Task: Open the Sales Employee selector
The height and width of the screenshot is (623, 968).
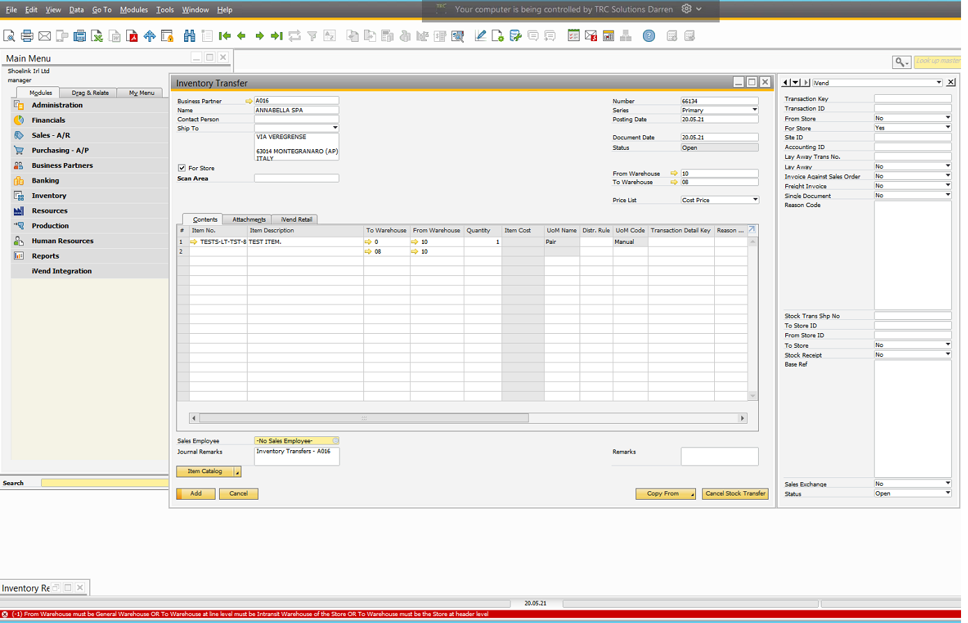Action: pyautogui.click(x=335, y=441)
